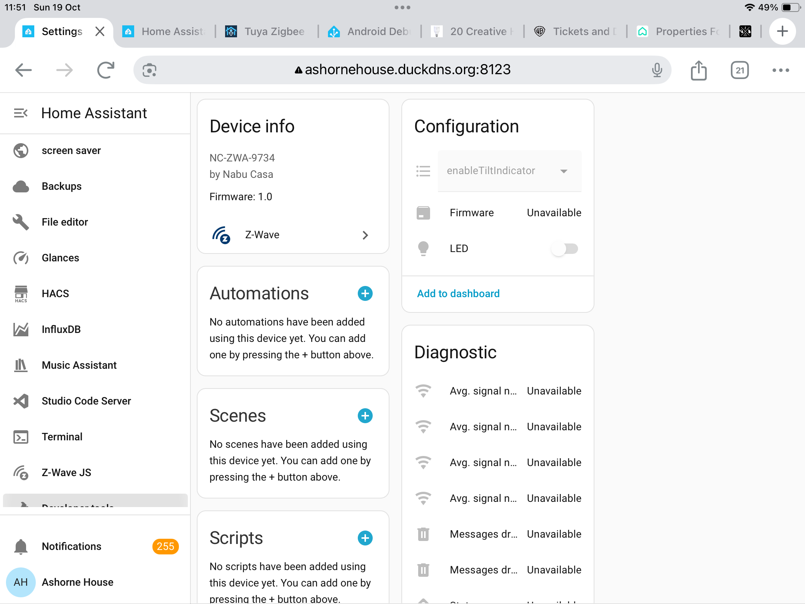
Task: Toggle the LED switch on
Action: click(x=565, y=249)
